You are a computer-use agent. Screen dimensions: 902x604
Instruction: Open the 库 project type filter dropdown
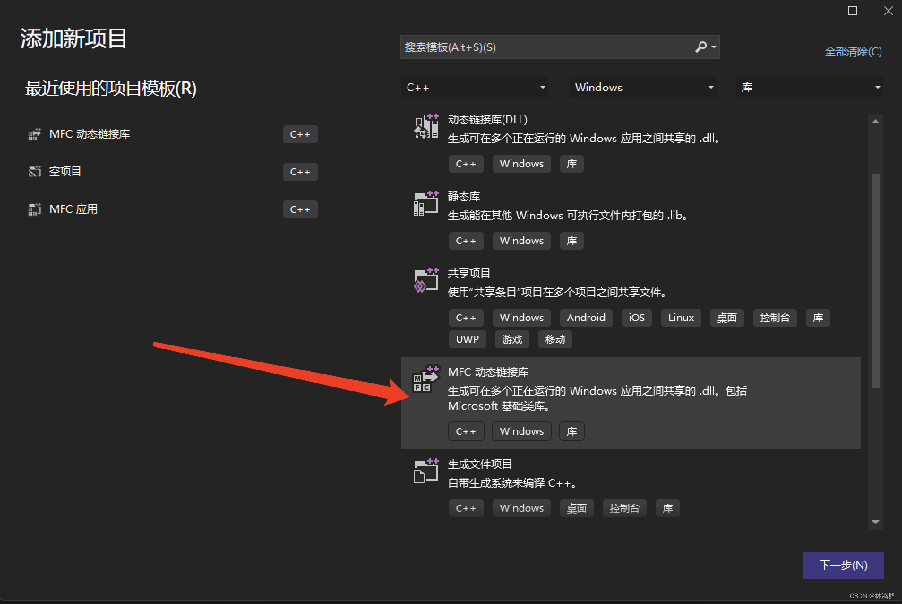(x=810, y=87)
